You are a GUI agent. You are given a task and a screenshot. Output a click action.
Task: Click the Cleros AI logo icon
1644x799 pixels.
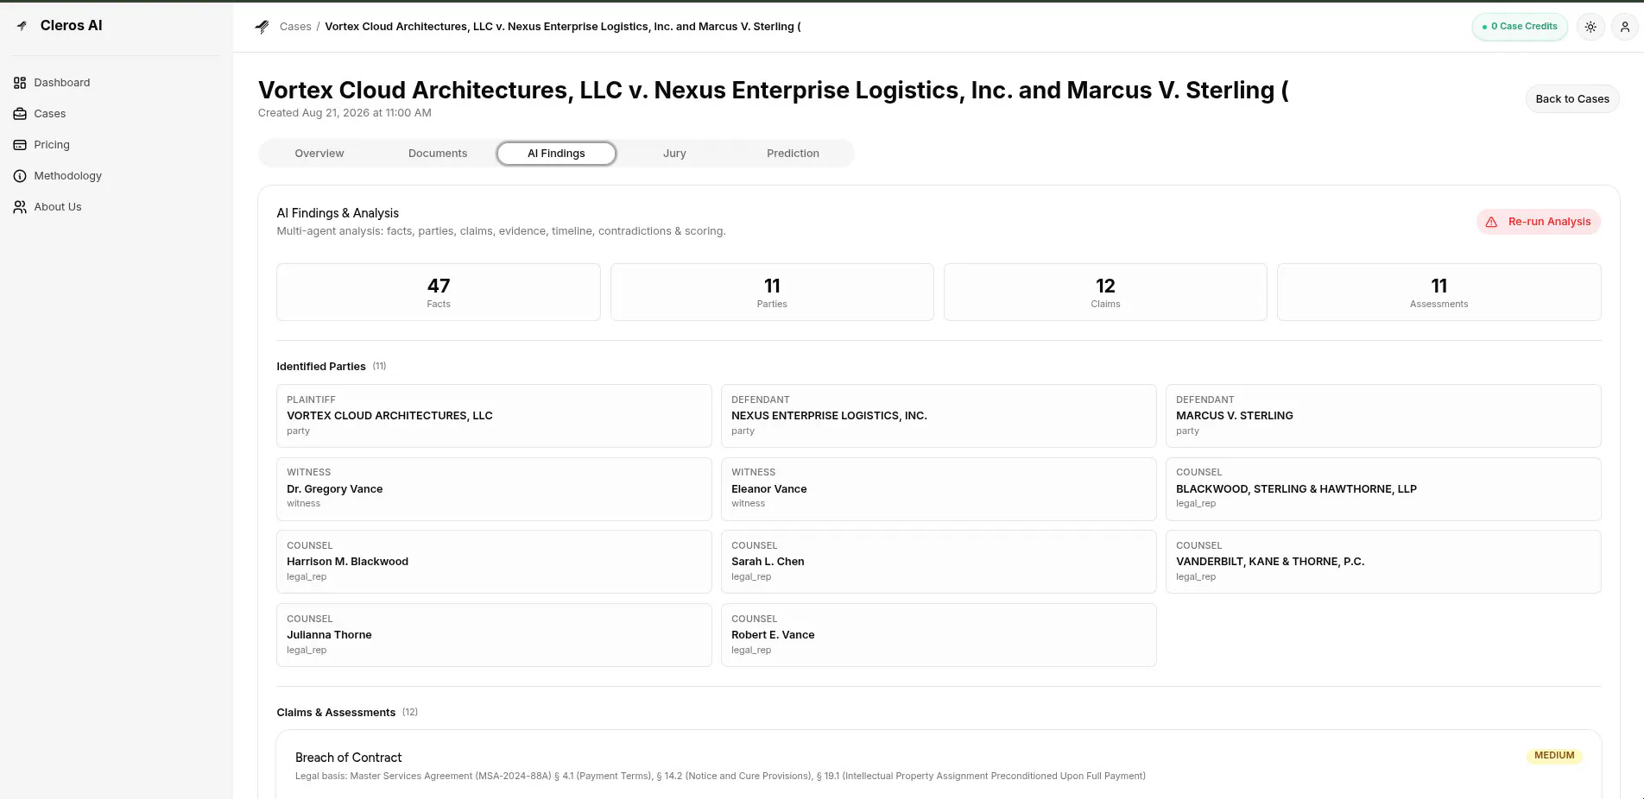coord(22,26)
